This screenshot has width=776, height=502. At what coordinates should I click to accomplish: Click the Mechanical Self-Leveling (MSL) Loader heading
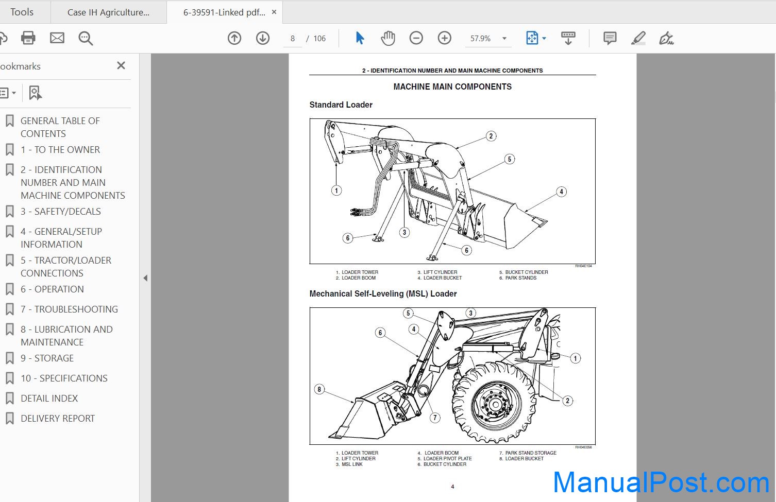[x=383, y=294]
